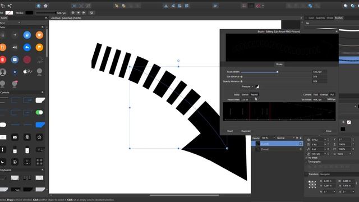Switch to the Navigator tab
The image size is (359, 202).
click(325, 175)
